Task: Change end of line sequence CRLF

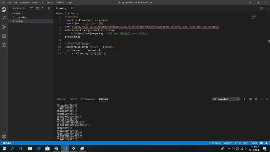Action: tap(245, 143)
